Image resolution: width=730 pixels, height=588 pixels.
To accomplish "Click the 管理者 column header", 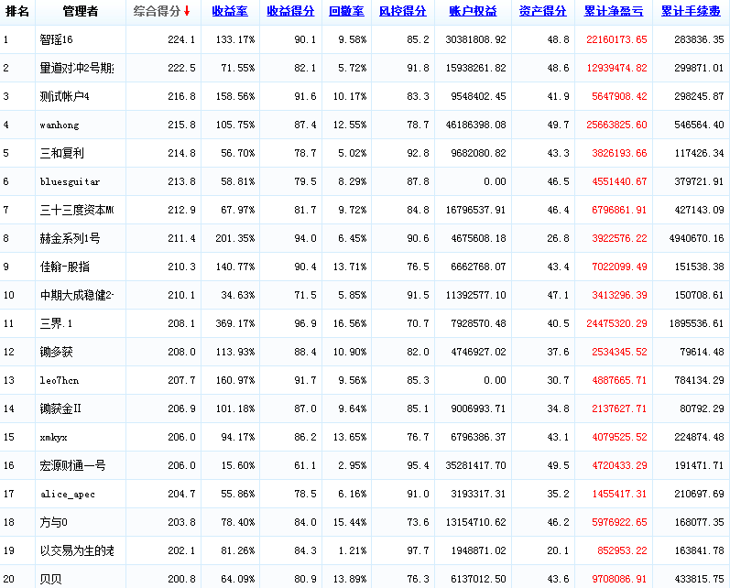I will point(81,12).
